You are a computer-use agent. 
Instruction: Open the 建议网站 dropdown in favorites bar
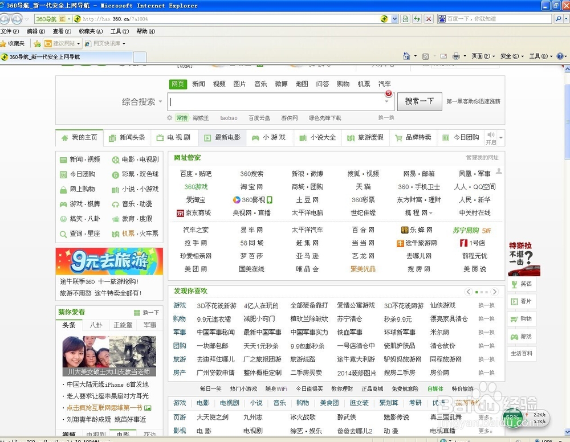[x=78, y=44]
